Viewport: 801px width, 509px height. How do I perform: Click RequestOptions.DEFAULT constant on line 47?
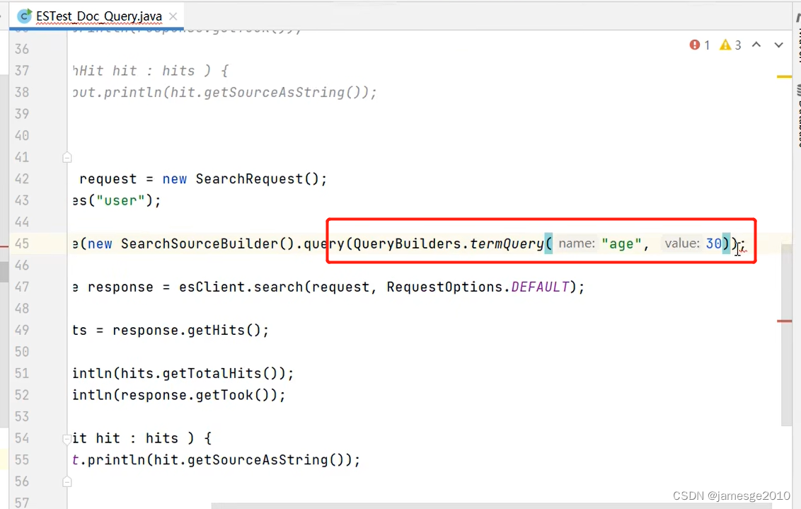coord(478,287)
